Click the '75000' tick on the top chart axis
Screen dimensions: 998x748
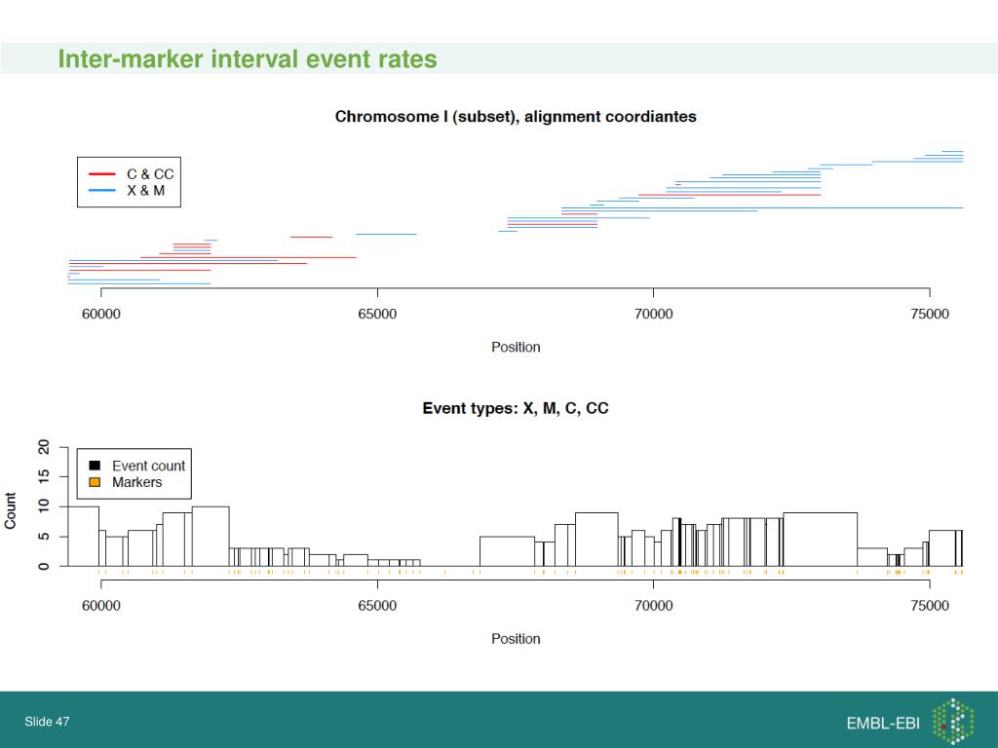(x=930, y=315)
